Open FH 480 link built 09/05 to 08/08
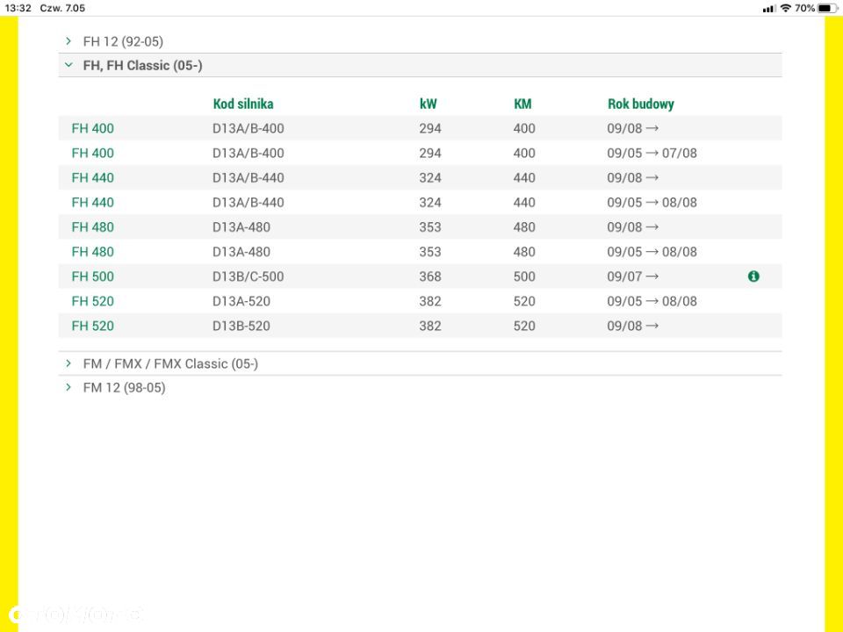Image resolution: width=843 pixels, height=632 pixels. [92, 252]
